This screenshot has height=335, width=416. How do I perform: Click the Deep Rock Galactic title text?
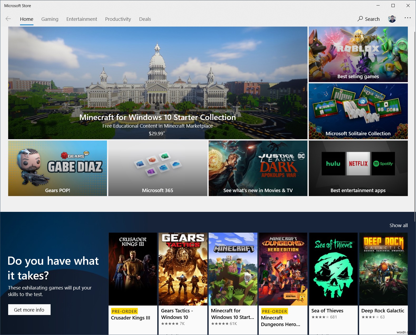(383, 311)
